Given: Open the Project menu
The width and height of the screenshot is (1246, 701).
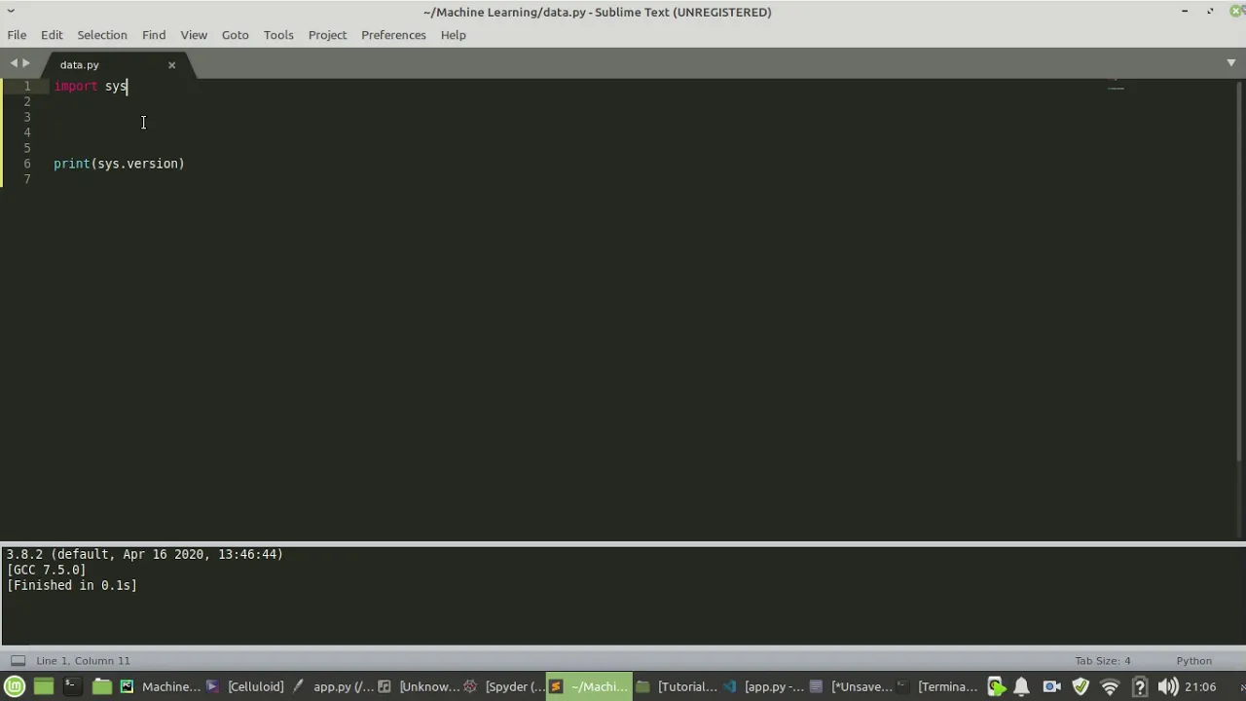Looking at the screenshot, I should [327, 35].
